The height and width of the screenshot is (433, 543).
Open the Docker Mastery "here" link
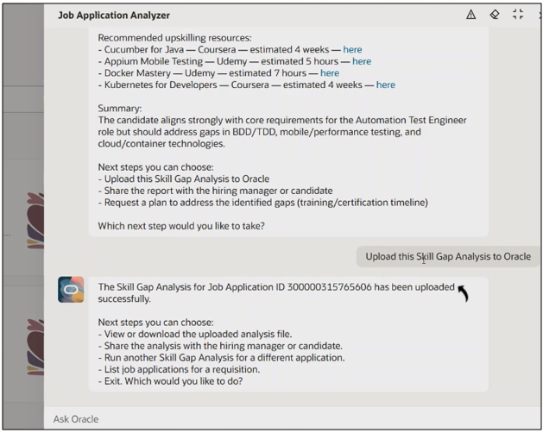[x=329, y=73]
